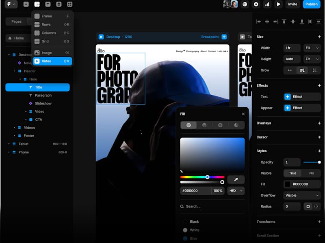Expand the Tablet layer
Screen dimensions: 325x243
[x=9, y=144]
